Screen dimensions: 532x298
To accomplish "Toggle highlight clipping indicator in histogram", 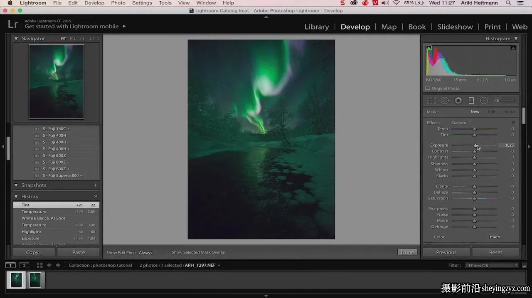I will (513, 48).
